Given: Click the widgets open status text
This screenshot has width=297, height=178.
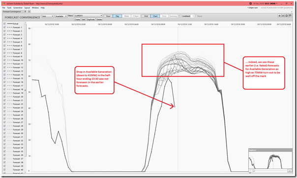Looking at the screenshot, I should click(x=252, y=8).
